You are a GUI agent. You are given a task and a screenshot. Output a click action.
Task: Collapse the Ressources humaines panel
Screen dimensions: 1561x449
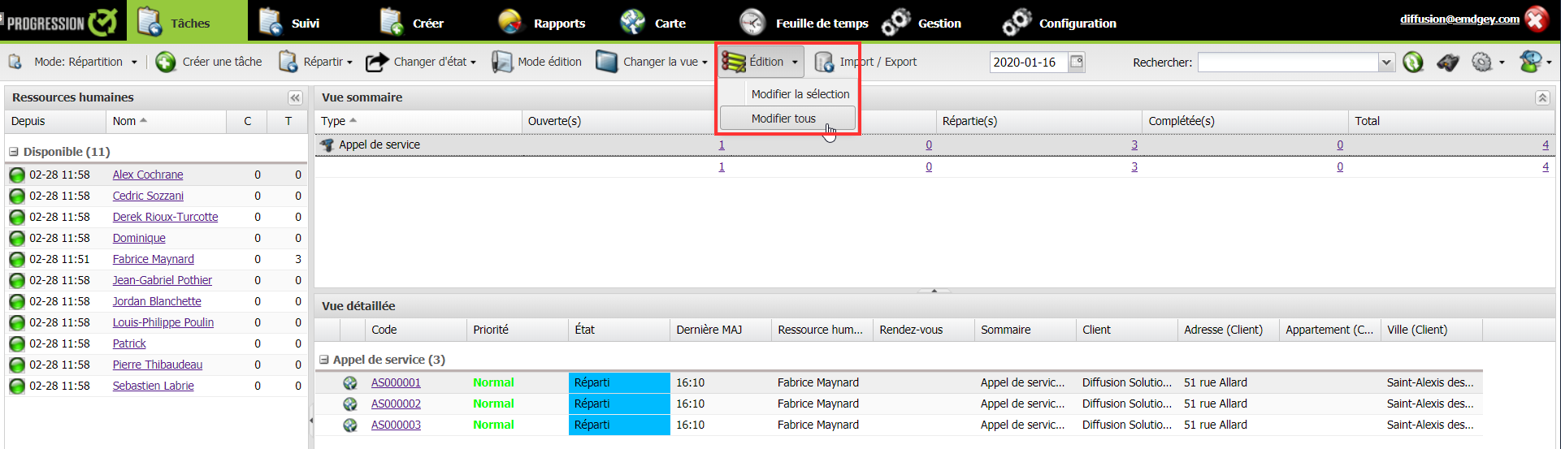tap(295, 97)
